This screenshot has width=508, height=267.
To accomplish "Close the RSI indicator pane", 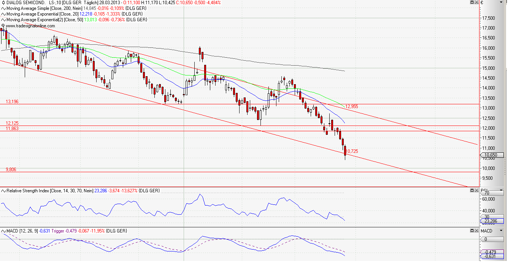I will click(476, 190).
